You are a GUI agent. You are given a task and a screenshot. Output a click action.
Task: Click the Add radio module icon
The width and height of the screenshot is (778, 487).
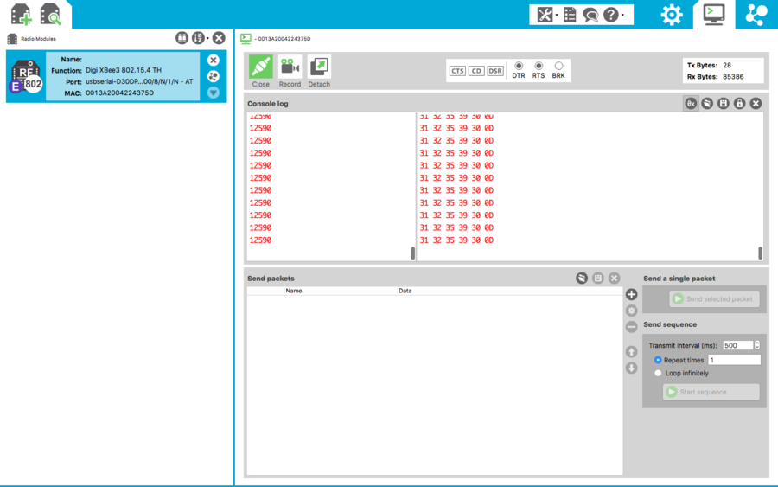click(x=21, y=14)
